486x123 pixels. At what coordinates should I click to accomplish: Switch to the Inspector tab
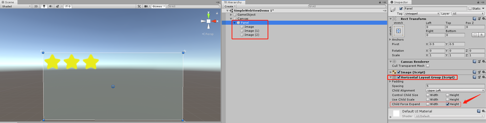[399, 2]
